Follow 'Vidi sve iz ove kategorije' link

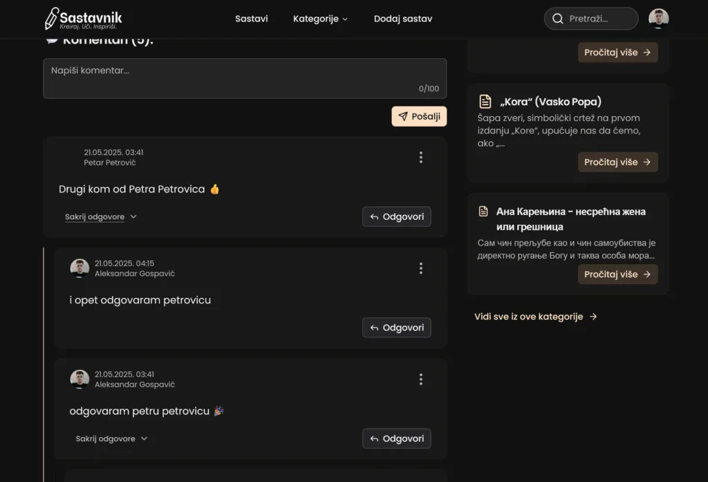(x=535, y=317)
